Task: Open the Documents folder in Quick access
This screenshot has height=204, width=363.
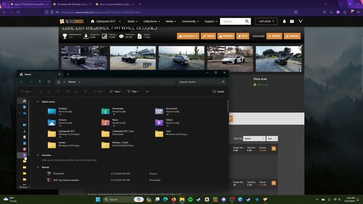Action: coord(167,111)
